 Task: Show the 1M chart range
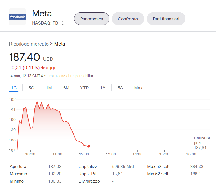point(49,88)
